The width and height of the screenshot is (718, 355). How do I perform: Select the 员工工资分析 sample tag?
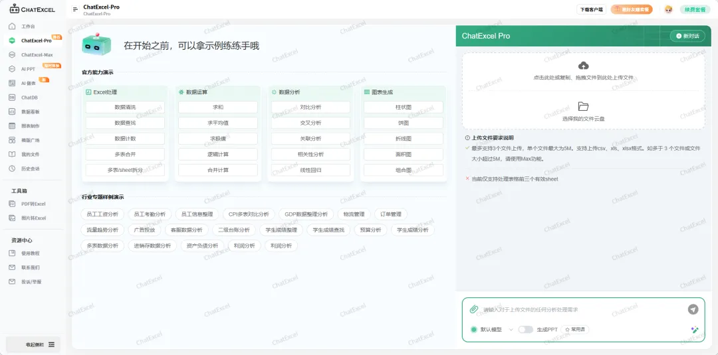pos(102,214)
